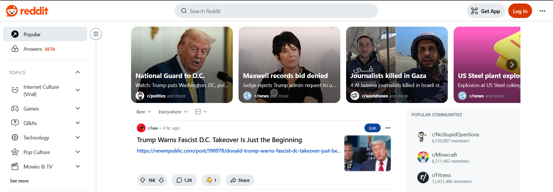The height and width of the screenshot is (192, 553).
Task: Open the r/law post thumbnail image
Action: click(367, 153)
